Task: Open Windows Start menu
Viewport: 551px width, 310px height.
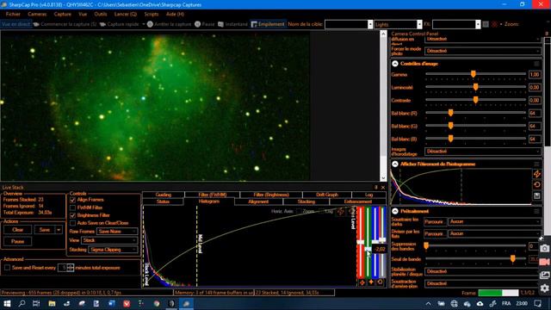Action: [x=7, y=303]
